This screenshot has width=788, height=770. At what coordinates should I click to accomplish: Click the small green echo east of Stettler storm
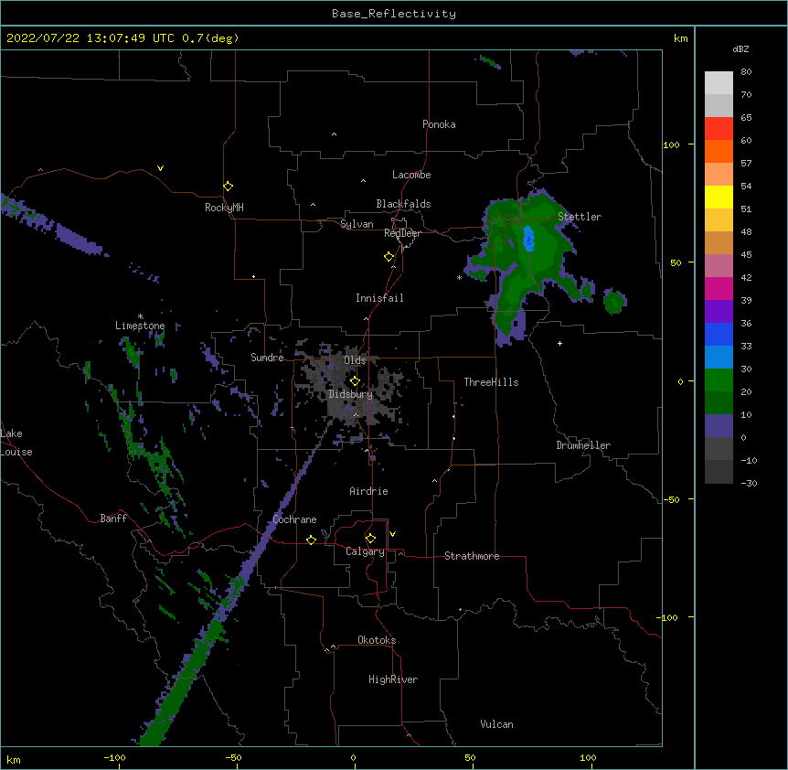[x=614, y=302]
